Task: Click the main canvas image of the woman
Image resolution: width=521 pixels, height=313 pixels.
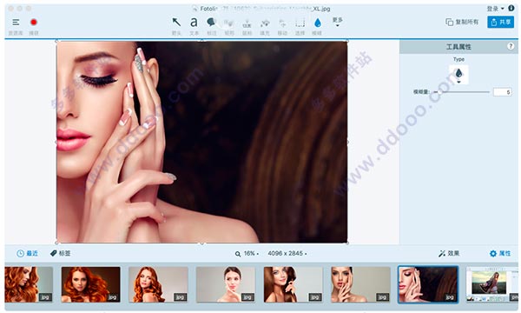Action: [202, 142]
